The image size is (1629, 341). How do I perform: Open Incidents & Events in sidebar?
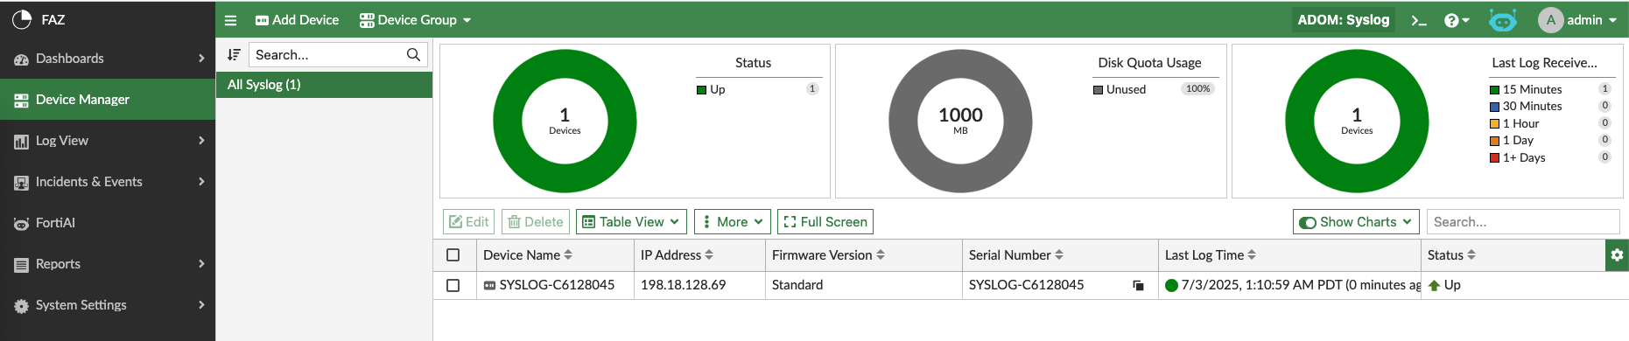[108, 182]
